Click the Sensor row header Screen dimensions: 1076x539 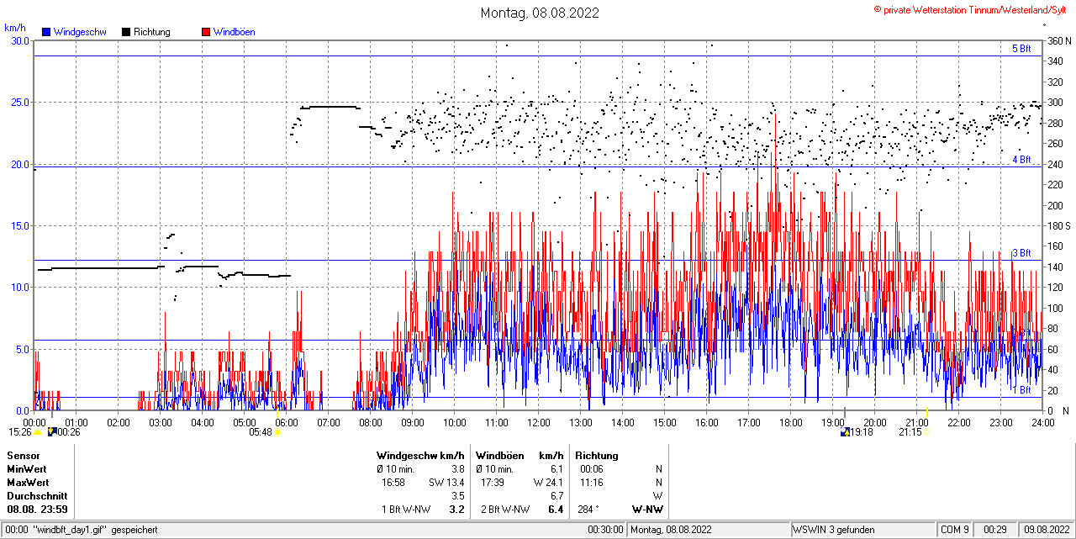[x=23, y=456]
